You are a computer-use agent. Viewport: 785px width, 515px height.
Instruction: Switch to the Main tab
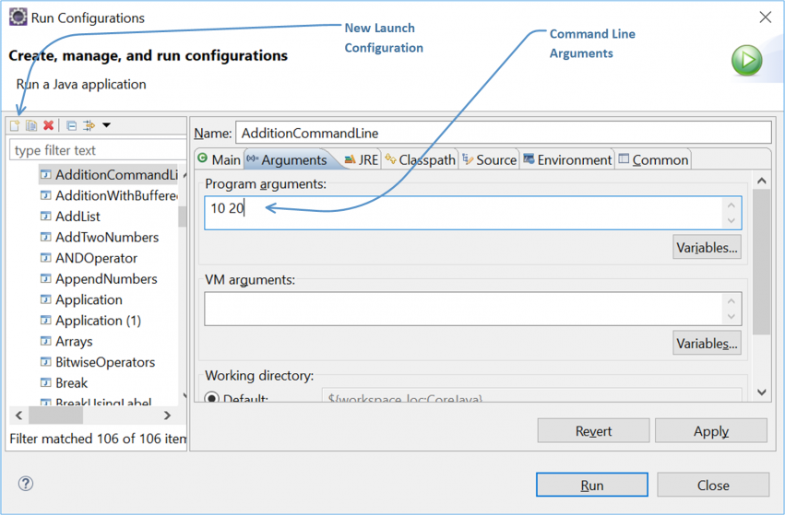point(219,159)
